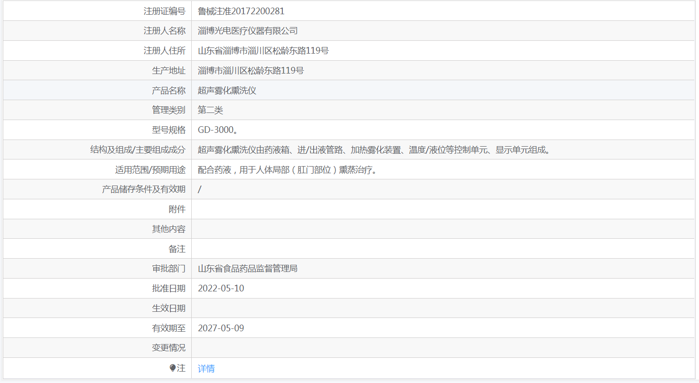
Task: Select the structure description starting 超声雾化熏洗仪由药液箱
Action: pyautogui.click(x=375, y=150)
